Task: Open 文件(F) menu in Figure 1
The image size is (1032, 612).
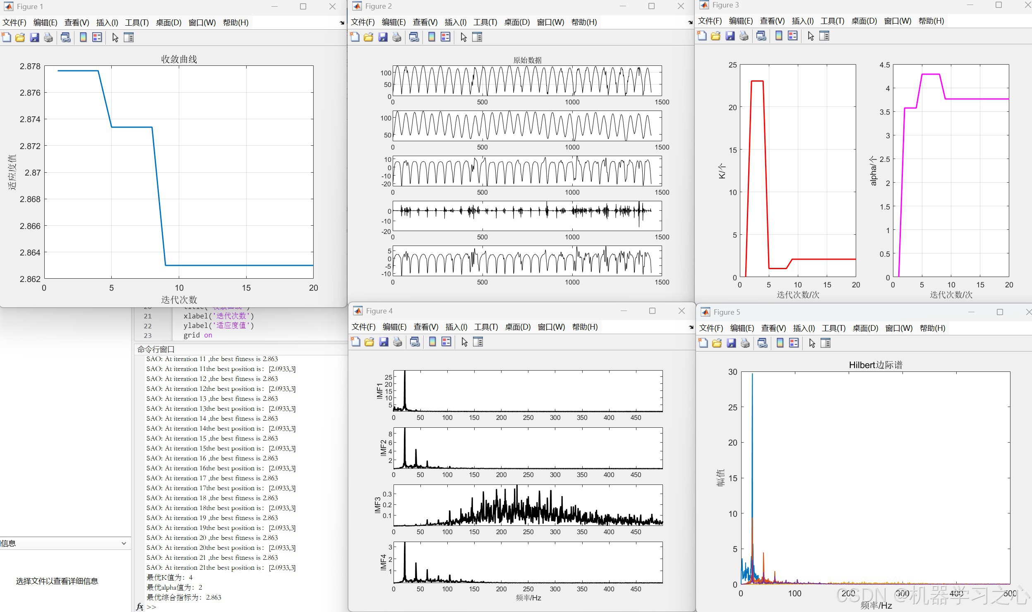Action: 14,22
